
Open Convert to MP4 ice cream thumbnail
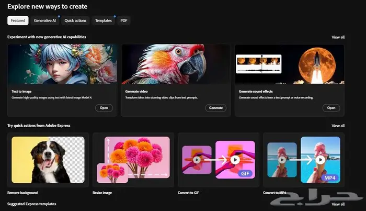click(x=304, y=160)
